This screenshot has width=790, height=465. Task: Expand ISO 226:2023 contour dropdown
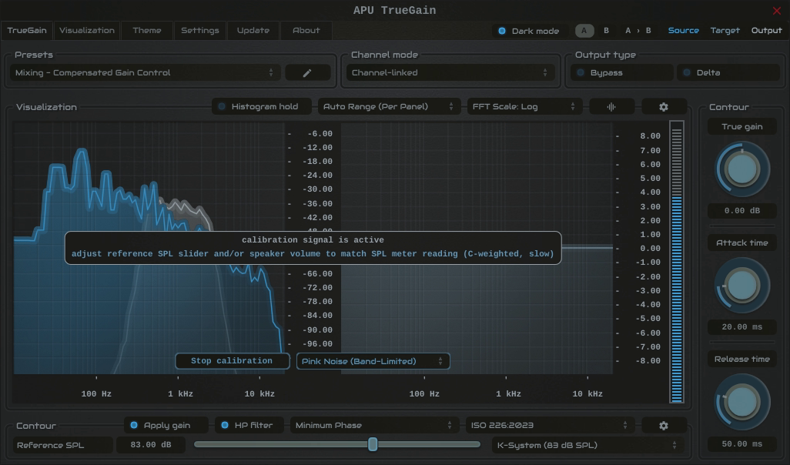coord(550,426)
